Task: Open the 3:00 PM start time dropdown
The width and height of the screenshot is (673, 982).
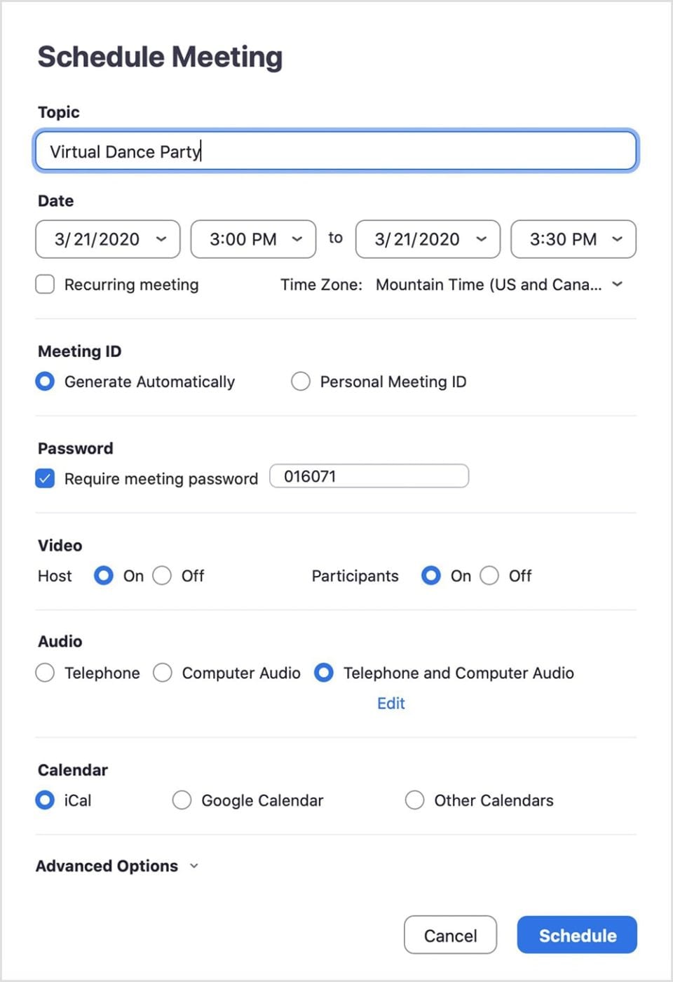Action: point(253,239)
